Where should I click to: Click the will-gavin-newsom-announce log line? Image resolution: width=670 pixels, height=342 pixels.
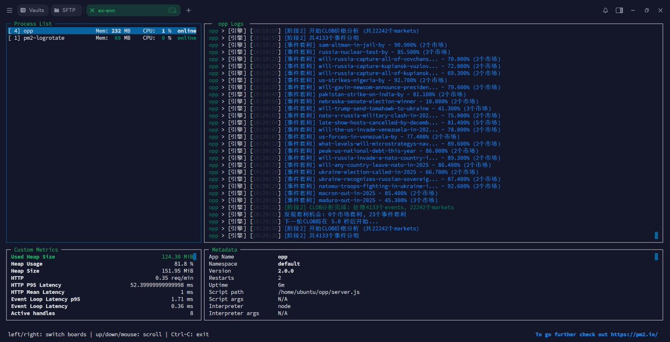354,87
